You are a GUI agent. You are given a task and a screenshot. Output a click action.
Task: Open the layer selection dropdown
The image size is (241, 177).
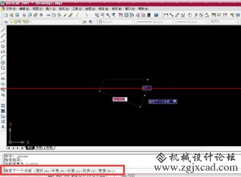80,22
